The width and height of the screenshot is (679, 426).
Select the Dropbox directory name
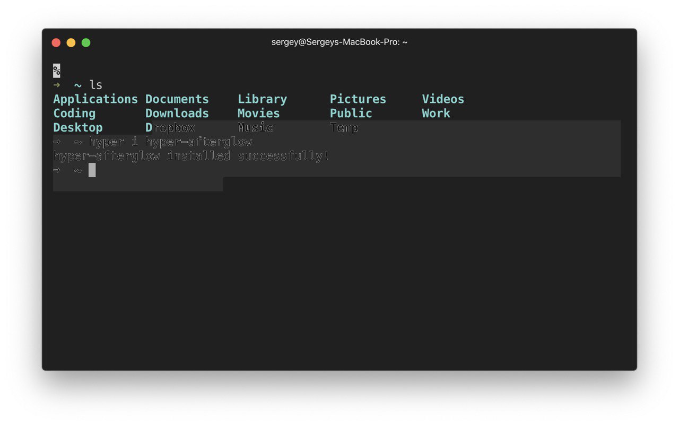(x=170, y=128)
